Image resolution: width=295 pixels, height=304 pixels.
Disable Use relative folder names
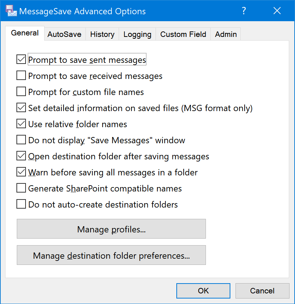(21, 124)
